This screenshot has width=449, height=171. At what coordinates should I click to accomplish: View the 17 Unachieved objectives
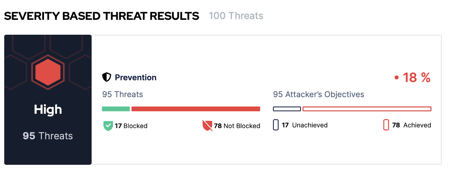tap(305, 125)
